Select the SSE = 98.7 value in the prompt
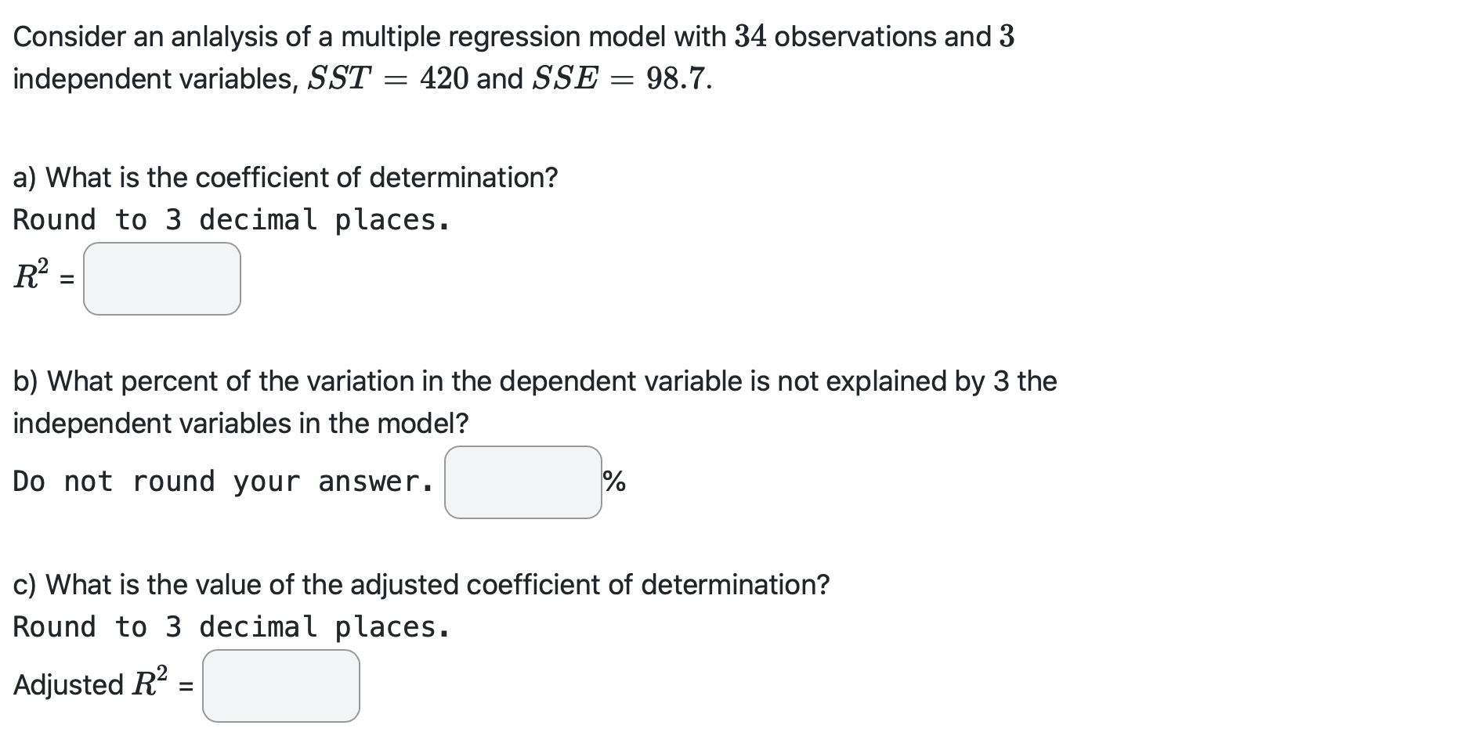Image resolution: width=1468 pixels, height=747 pixels. [621, 78]
